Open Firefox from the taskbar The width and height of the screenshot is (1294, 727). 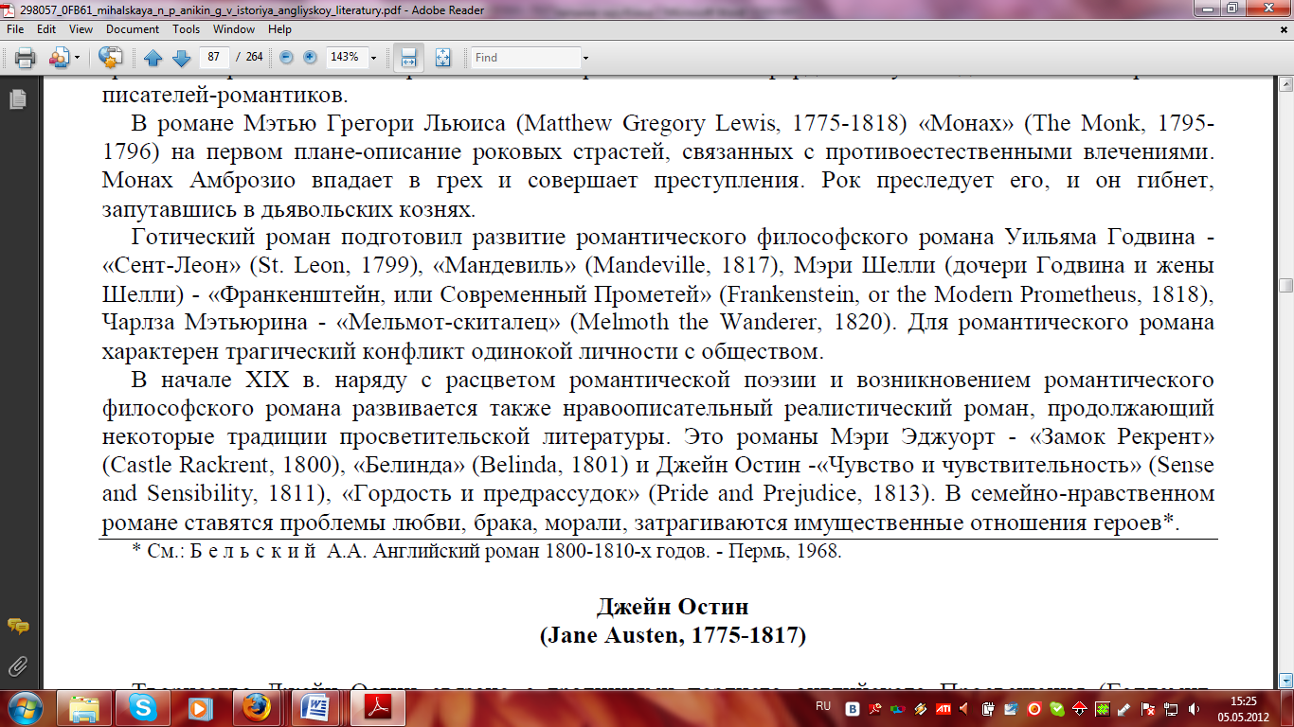[x=258, y=708]
